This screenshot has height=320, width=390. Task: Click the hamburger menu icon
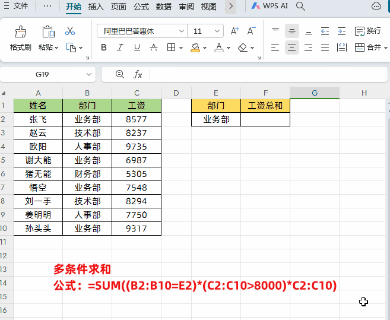[7, 6]
